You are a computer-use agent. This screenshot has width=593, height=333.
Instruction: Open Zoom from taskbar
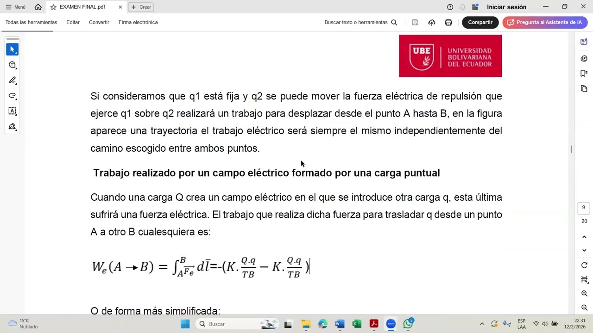pos(391,324)
